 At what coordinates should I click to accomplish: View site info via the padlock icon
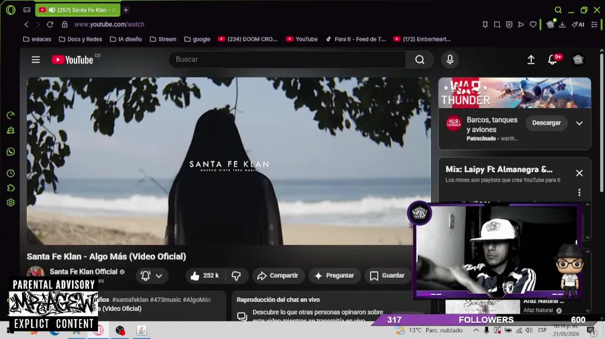coord(65,24)
